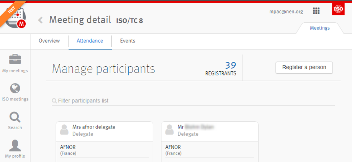The height and width of the screenshot is (163, 352).
Task: Click the 39 registrants count
Action: (x=231, y=66)
